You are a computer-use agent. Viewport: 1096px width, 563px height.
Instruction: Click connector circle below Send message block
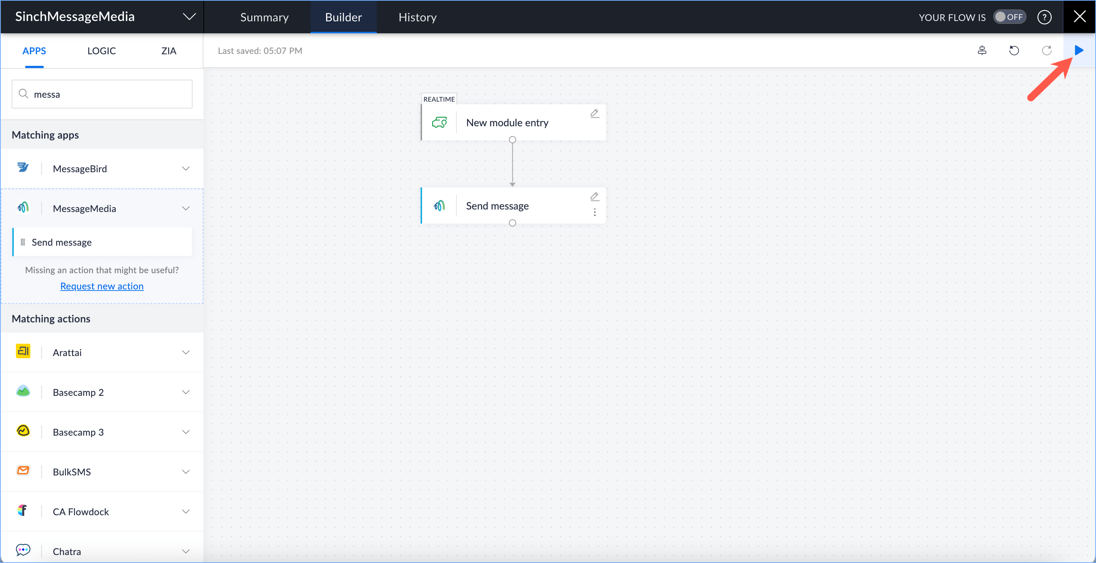pos(512,223)
